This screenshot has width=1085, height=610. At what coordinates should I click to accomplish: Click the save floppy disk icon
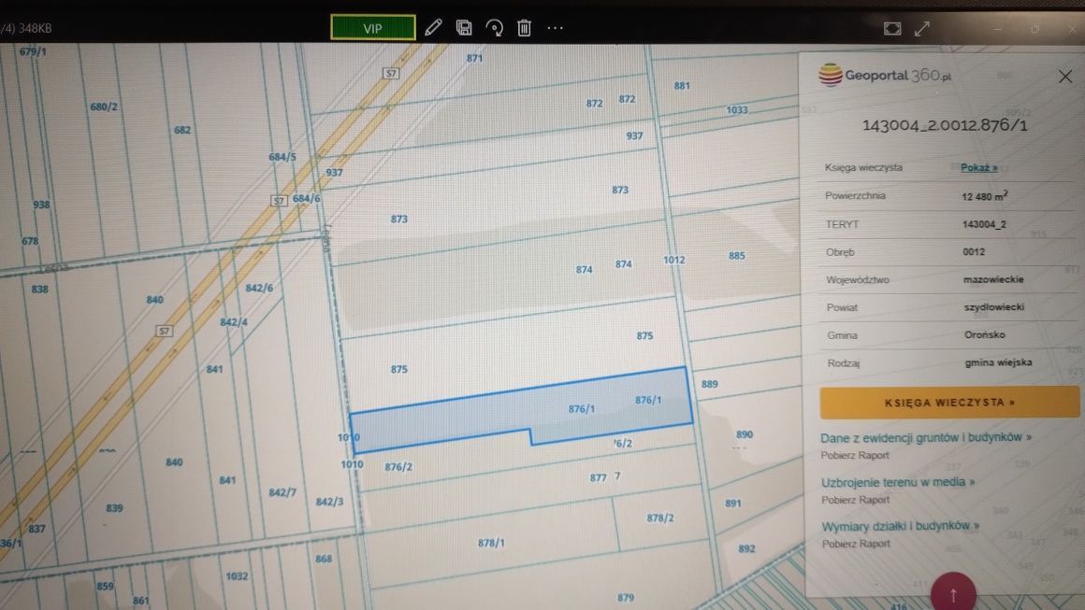(x=464, y=28)
